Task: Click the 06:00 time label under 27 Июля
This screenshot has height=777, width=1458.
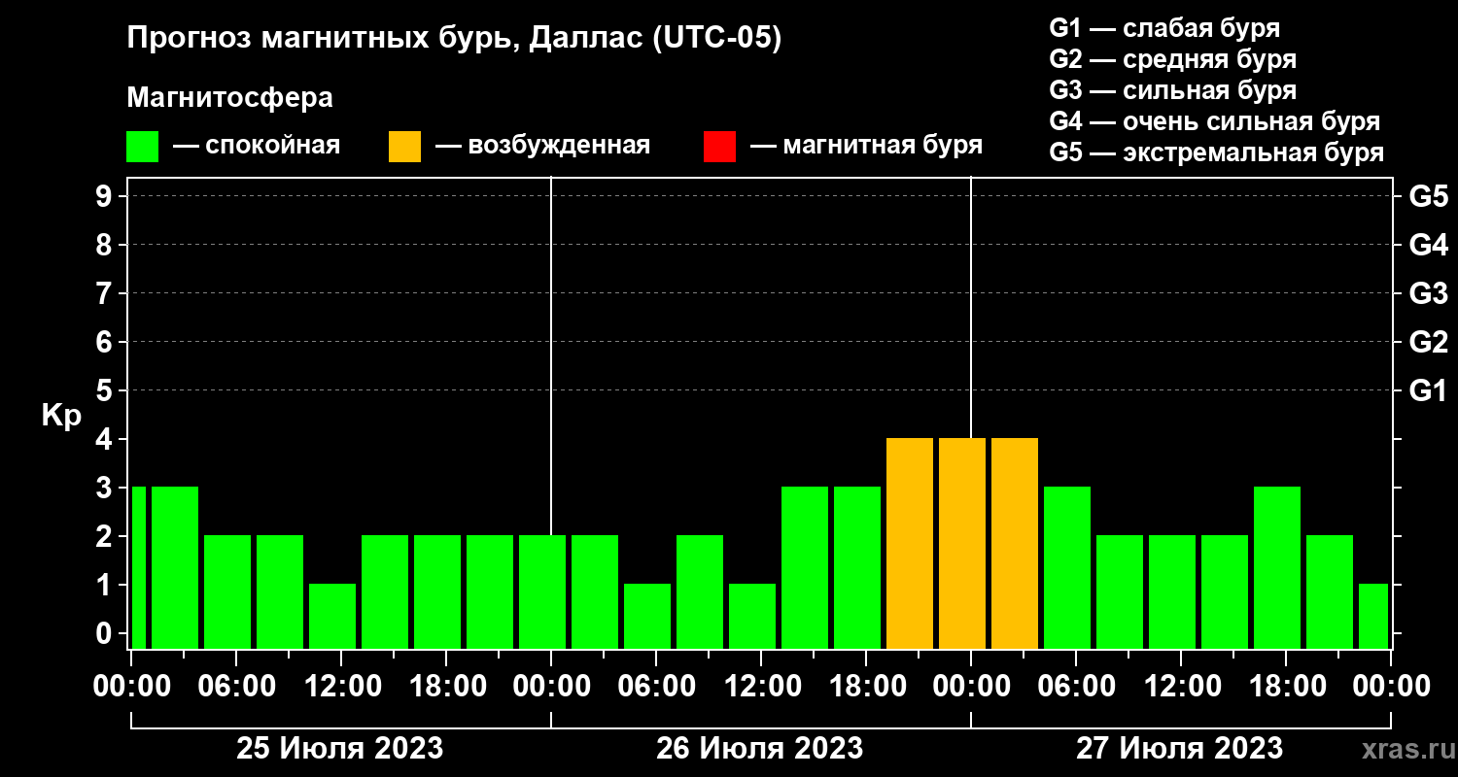Action: [x=1076, y=686]
